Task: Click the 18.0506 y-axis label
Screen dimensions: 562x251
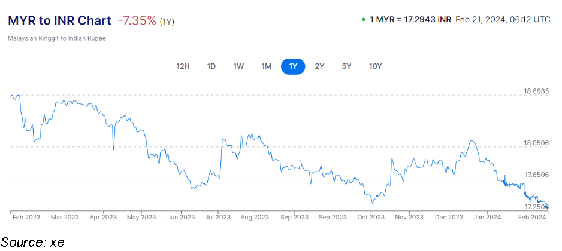Action: pos(536,143)
